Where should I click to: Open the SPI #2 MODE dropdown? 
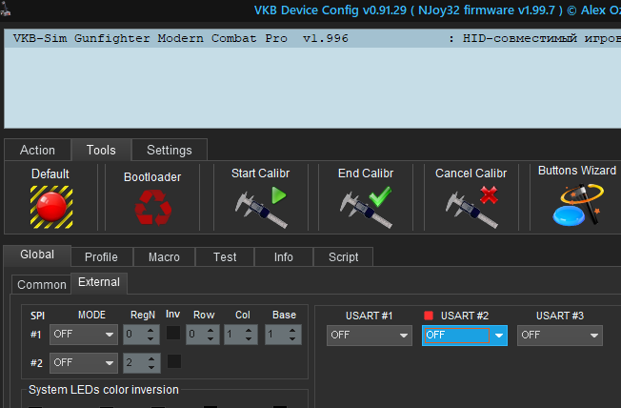(85, 362)
